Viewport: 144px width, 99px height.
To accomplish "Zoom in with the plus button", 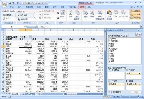I will tap(139, 97).
